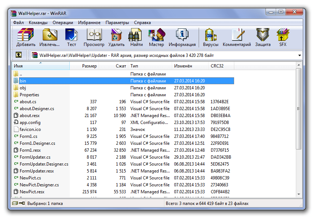Launch the Мастер (Wizard) tool

[x=156, y=38]
